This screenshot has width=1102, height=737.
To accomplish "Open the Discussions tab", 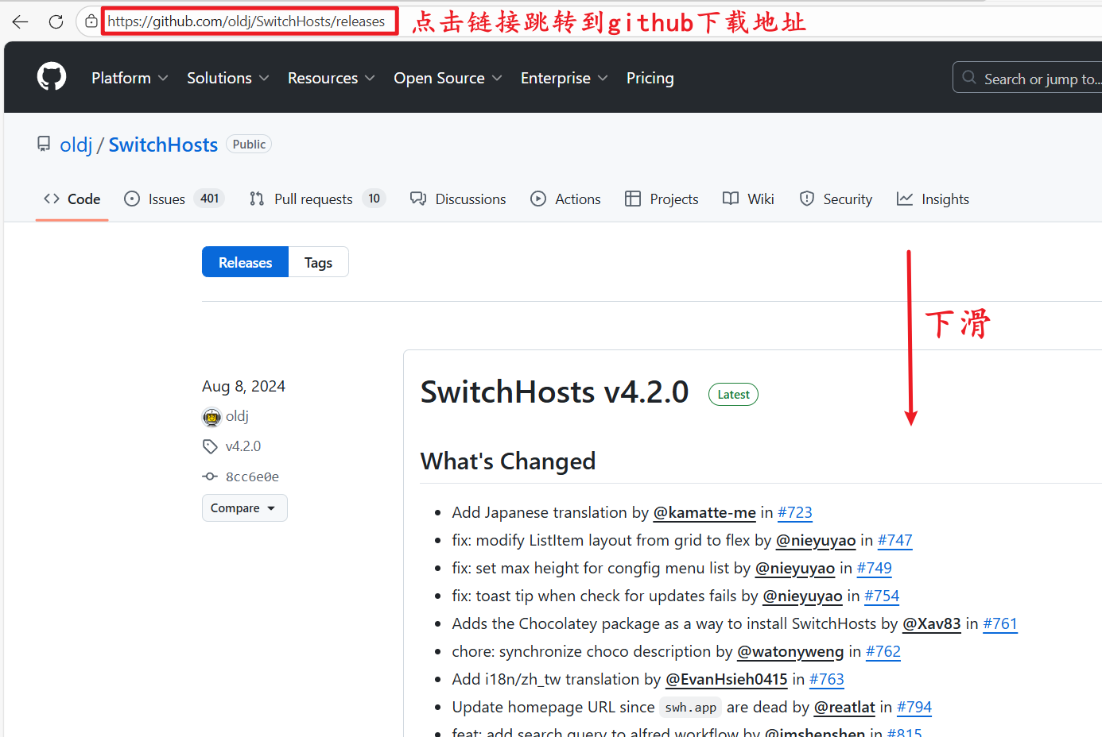I will [x=458, y=199].
